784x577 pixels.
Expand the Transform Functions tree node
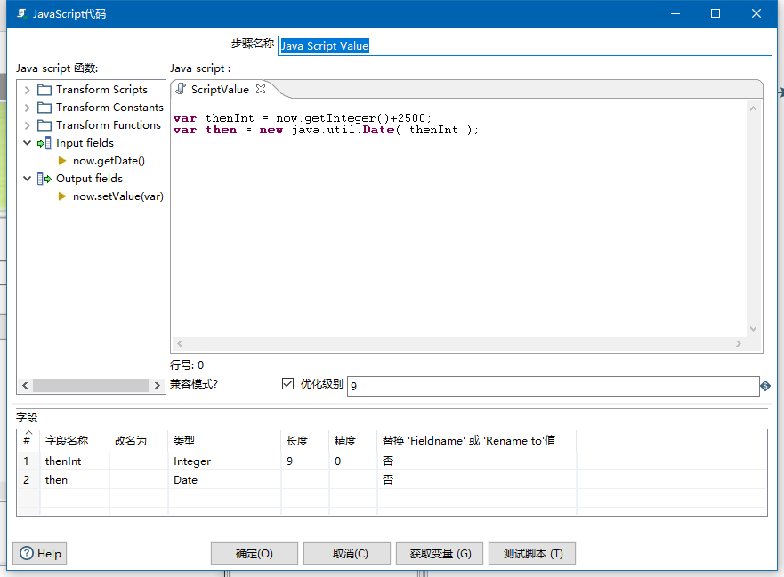coord(28,125)
